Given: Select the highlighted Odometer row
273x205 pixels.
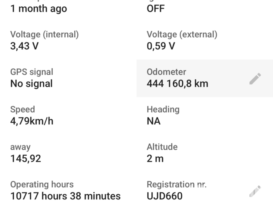Looking at the screenshot, I should tap(204, 78).
